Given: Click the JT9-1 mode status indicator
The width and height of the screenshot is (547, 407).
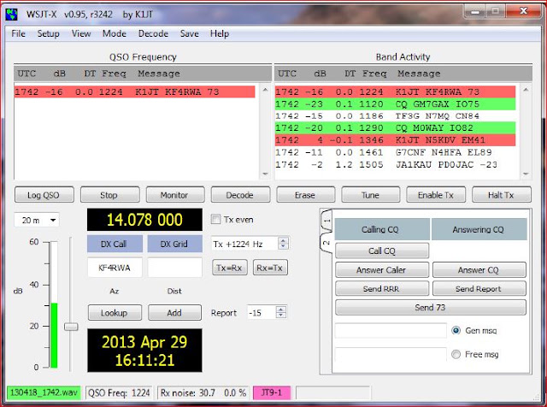Looking at the screenshot, I should point(272,392).
